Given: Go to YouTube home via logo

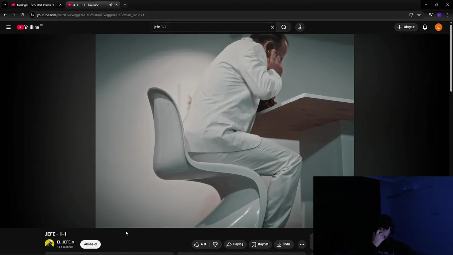Looking at the screenshot, I should [x=28, y=27].
